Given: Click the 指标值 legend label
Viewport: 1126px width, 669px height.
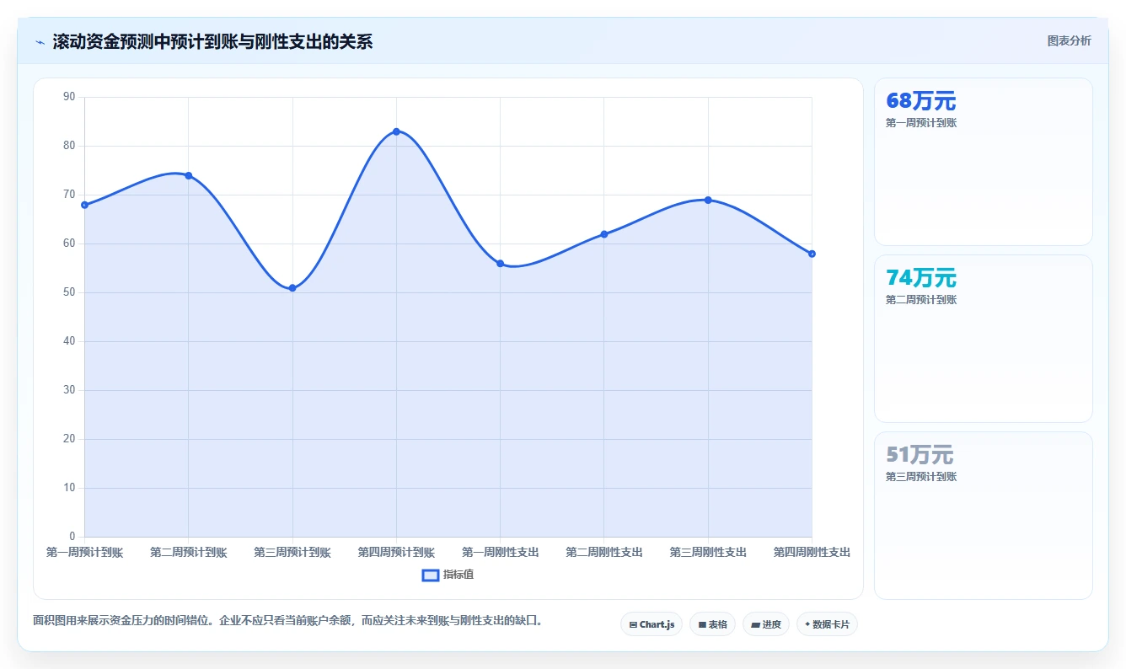Looking at the screenshot, I should pyautogui.click(x=458, y=575).
